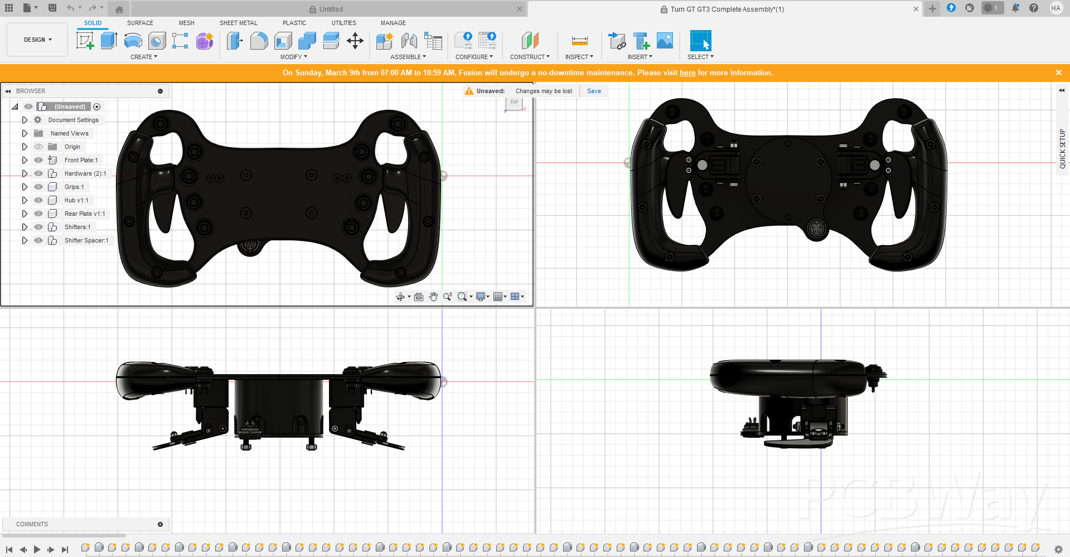Select the Fillet tool in Modify
Viewport: 1070px width, 557px height.
click(x=259, y=41)
